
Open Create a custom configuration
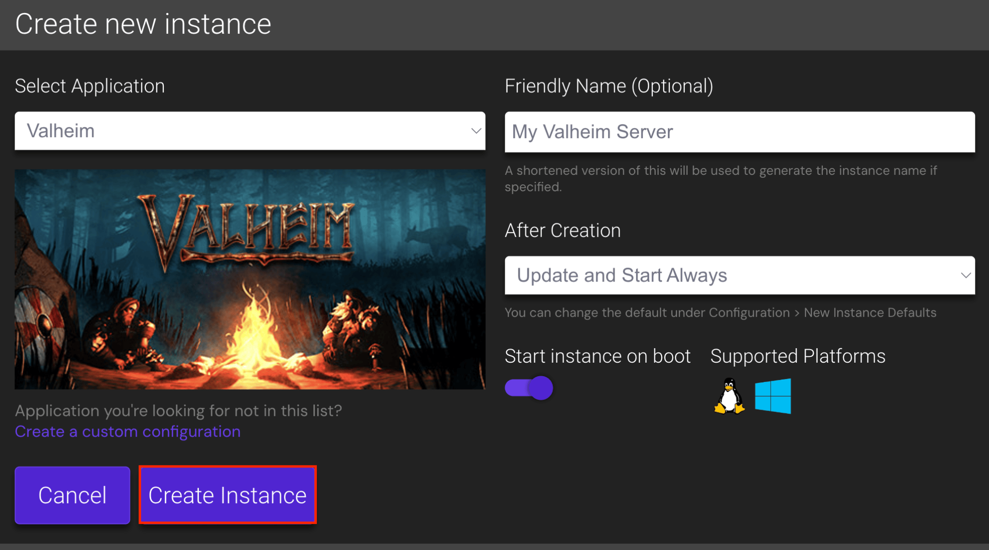[x=127, y=431]
